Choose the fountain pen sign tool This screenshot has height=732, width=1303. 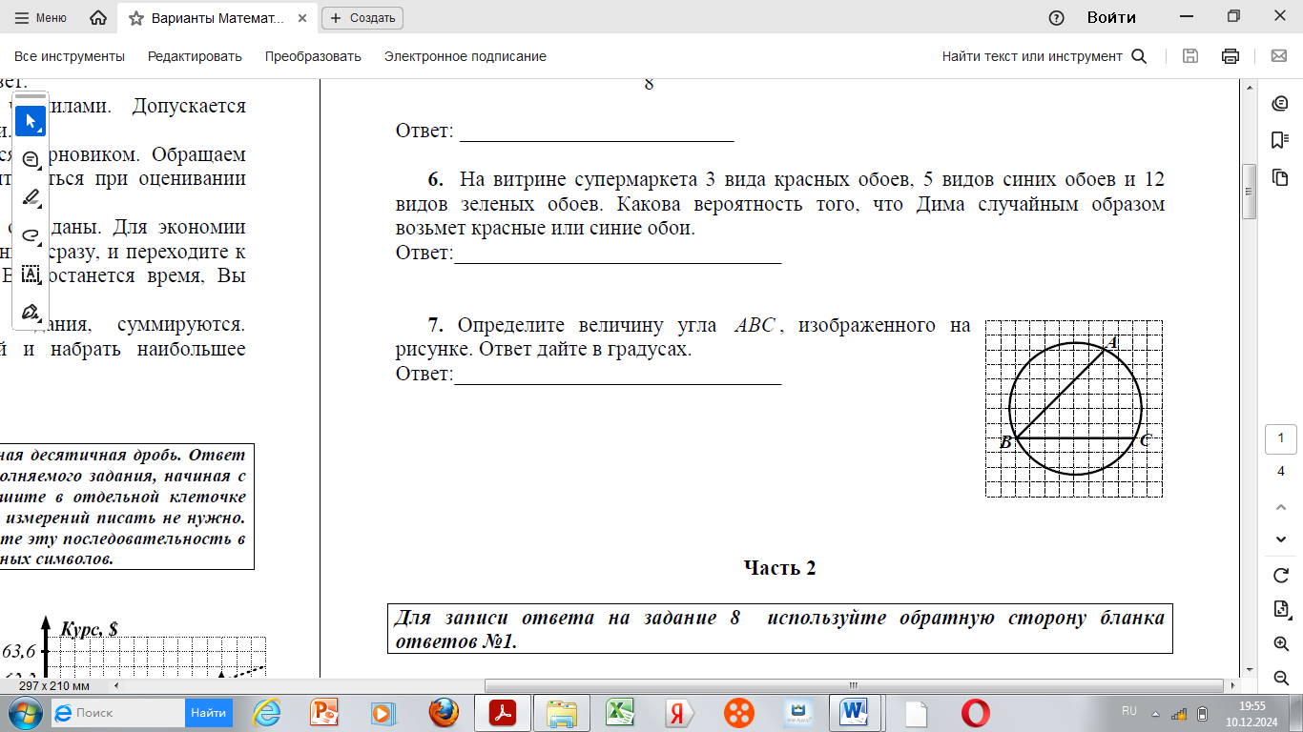(x=31, y=312)
